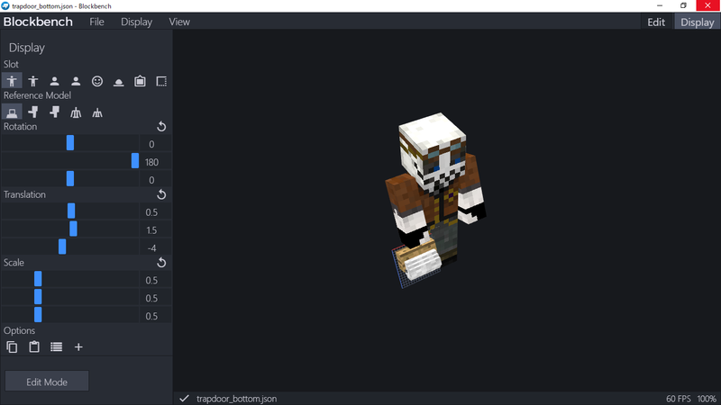Click the third Scale value field
The image size is (721, 405).
[x=155, y=316]
